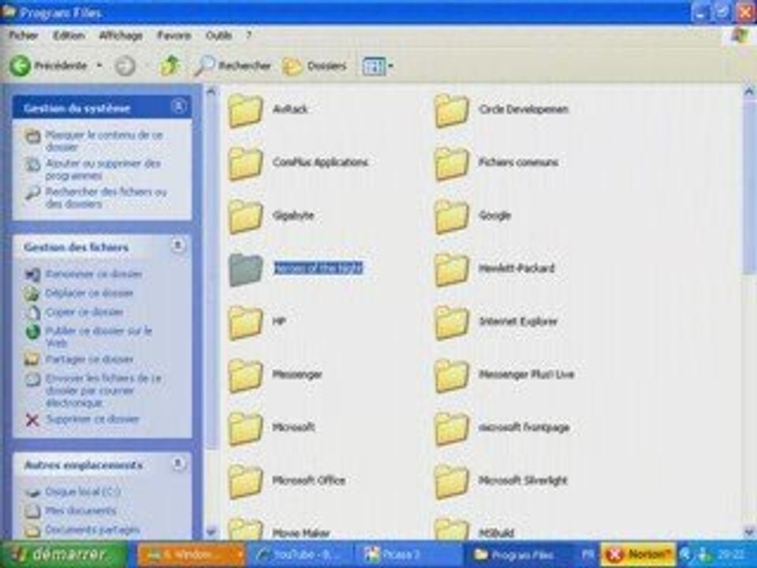Select the Fichiers communs folder icon
The image size is (757, 568).
click(451, 163)
